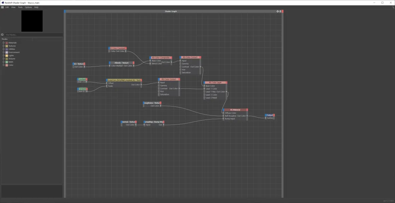Click the Out Color port of Roughness Texture node
This screenshot has height=203, width=395.
(160, 106)
